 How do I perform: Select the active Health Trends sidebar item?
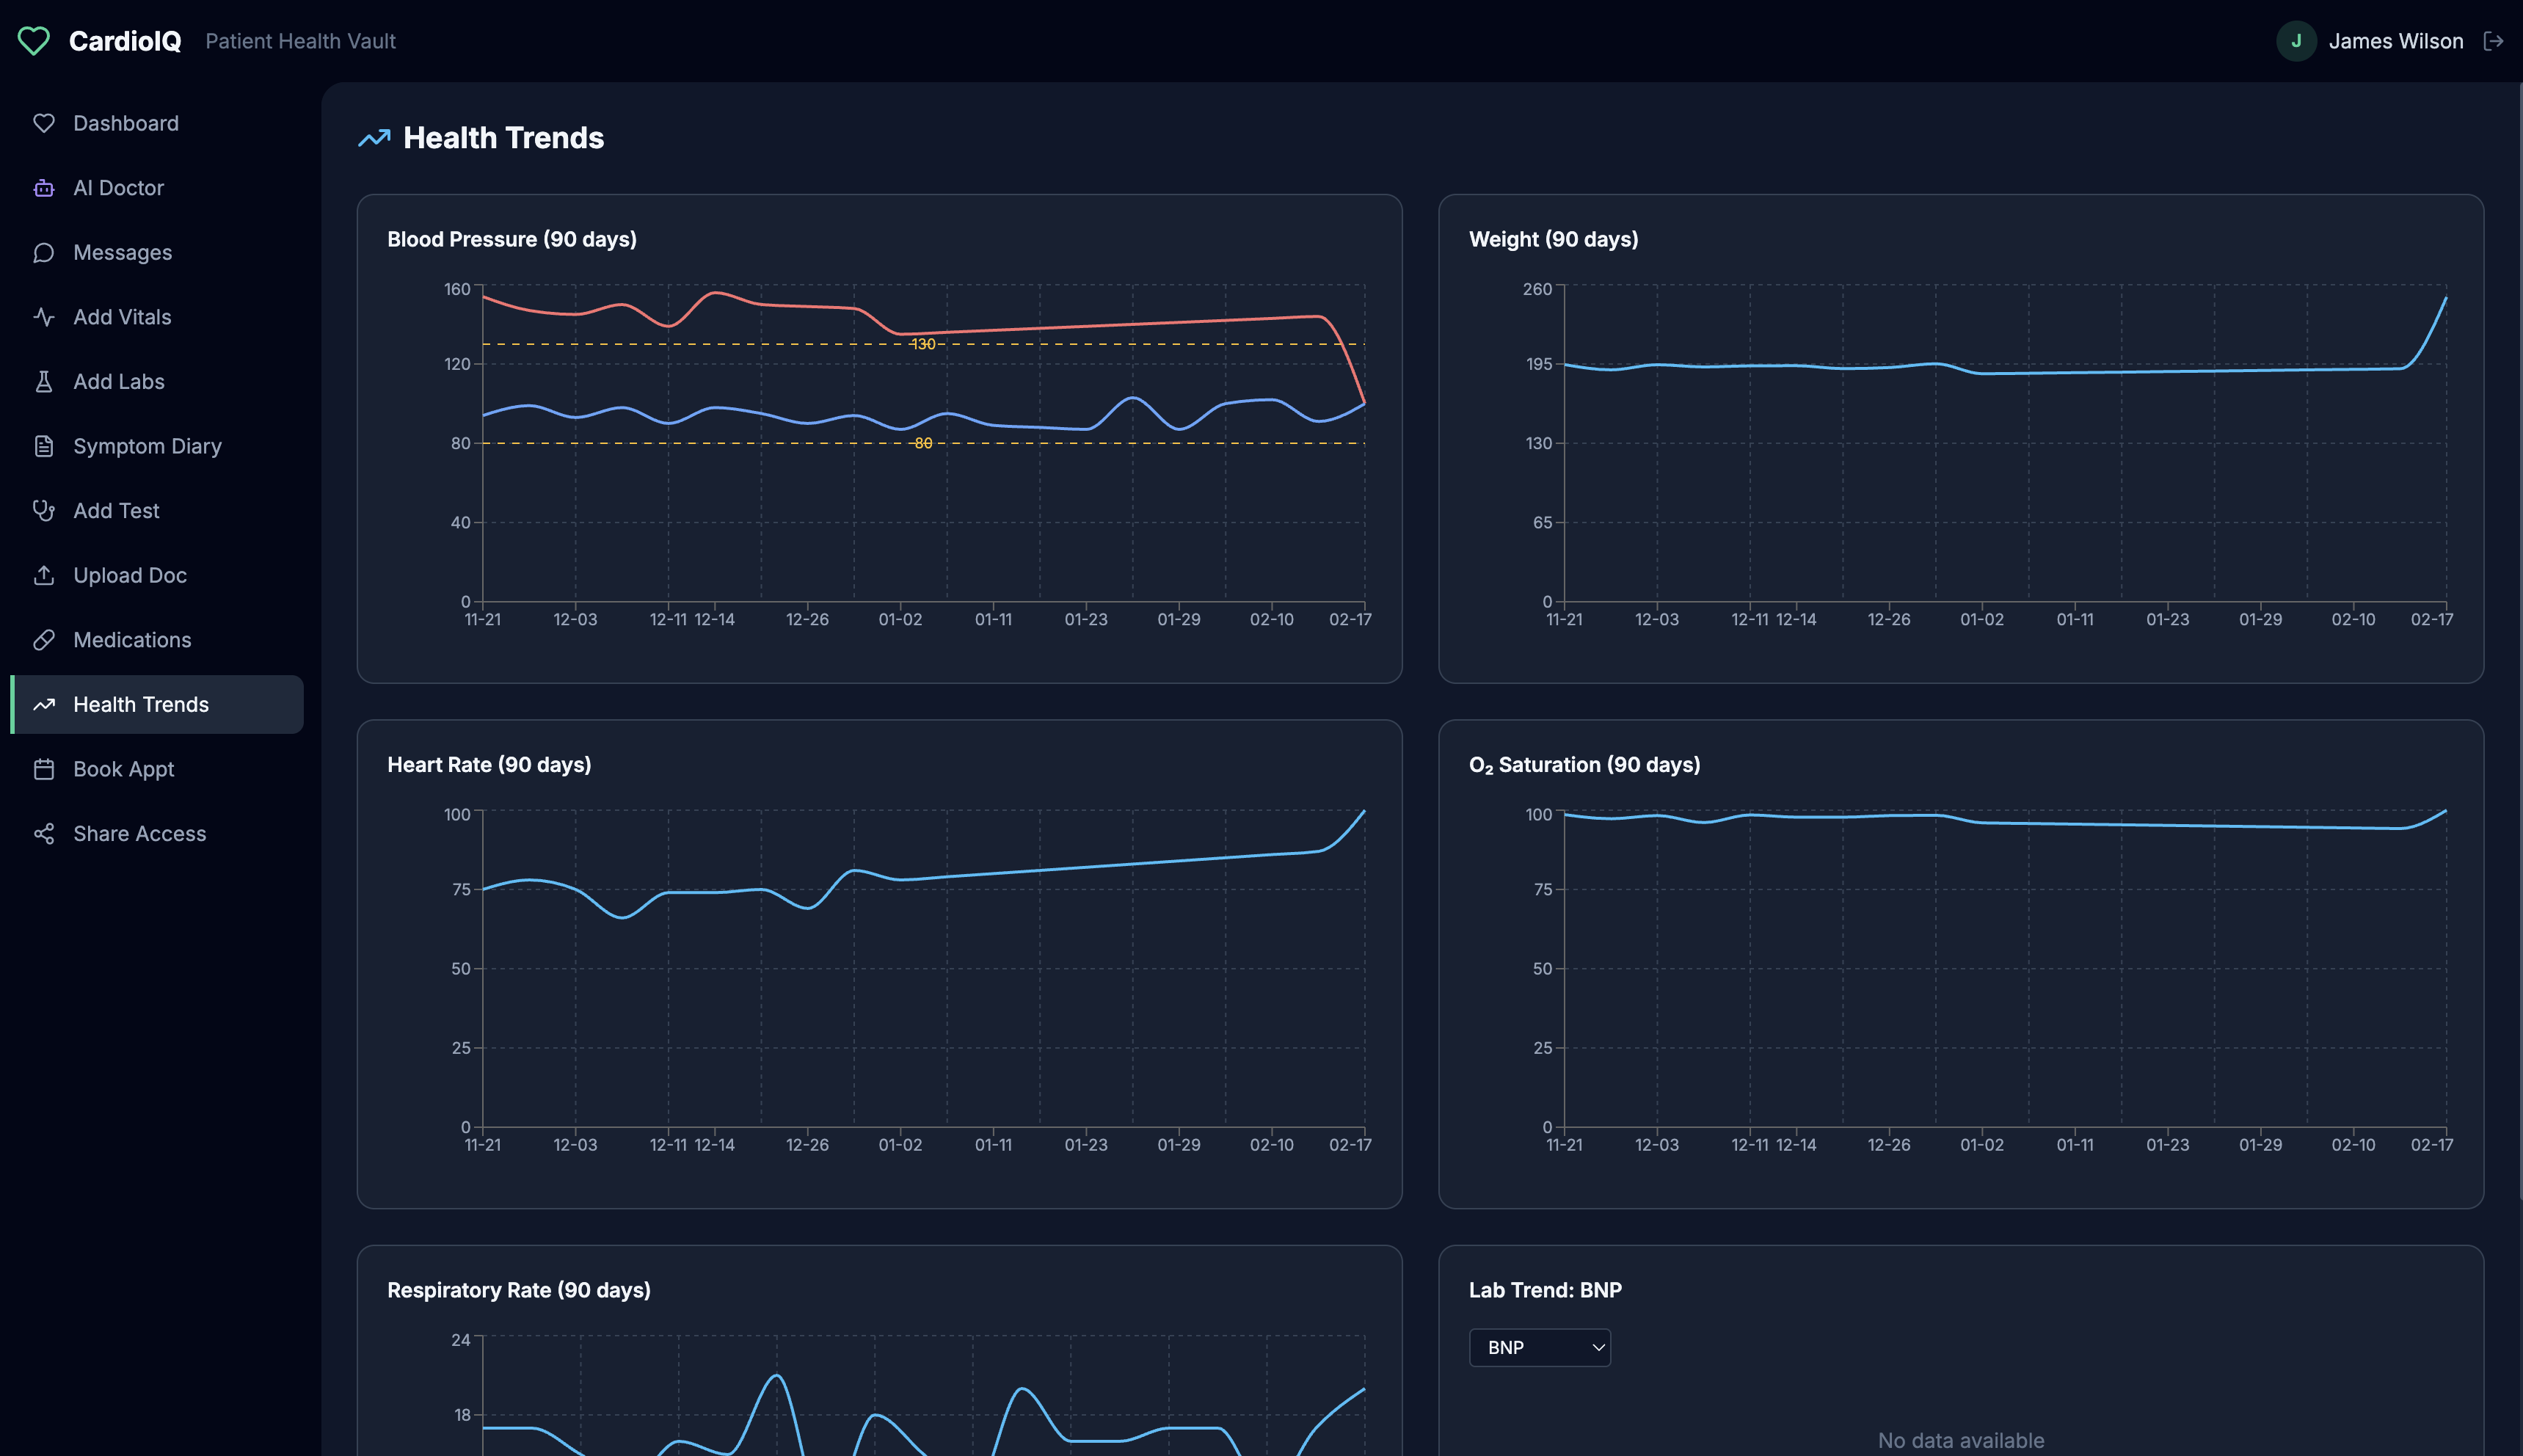click(141, 705)
